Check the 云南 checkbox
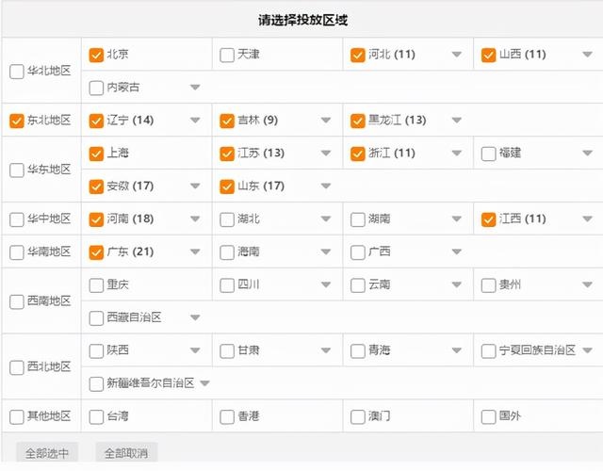 tap(358, 285)
